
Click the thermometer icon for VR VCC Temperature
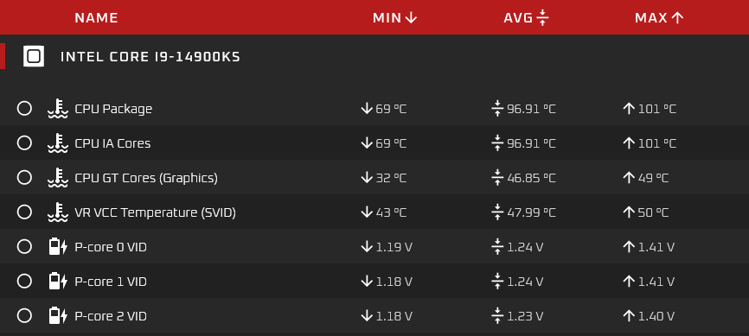[x=57, y=212]
